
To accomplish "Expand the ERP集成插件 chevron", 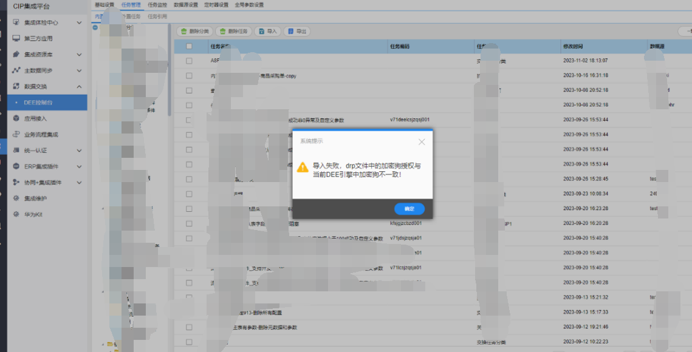I will click(x=80, y=166).
